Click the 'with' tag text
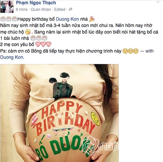This screenshot has height=162, width=163. click(150, 51)
